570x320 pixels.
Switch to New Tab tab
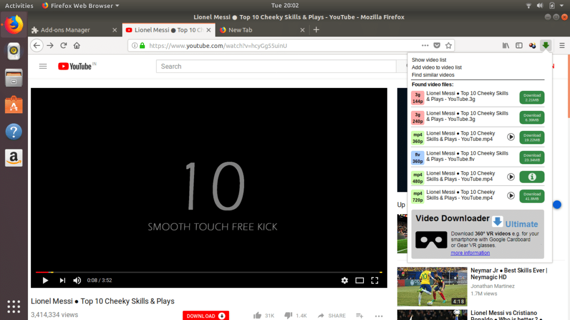point(261,30)
